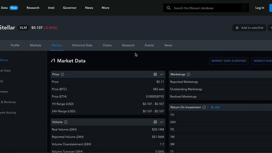This screenshot has height=153, width=272.
Task: Click the 383 sats BTC price value
Action: click(158, 89)
